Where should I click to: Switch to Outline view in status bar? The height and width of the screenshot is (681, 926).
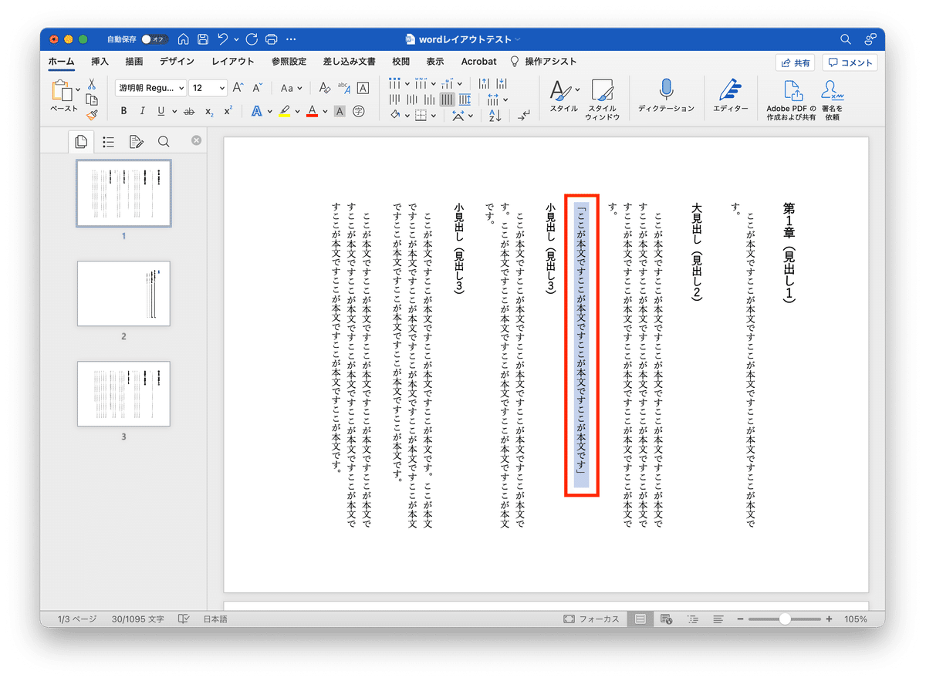pos(692,619)
